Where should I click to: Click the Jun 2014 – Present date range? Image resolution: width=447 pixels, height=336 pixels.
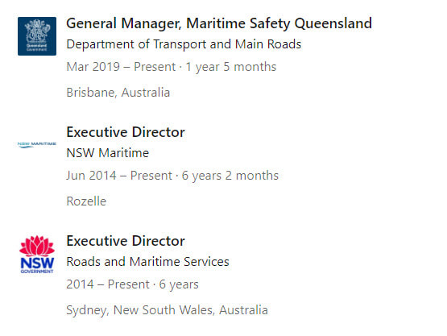[x=119, y=176]
